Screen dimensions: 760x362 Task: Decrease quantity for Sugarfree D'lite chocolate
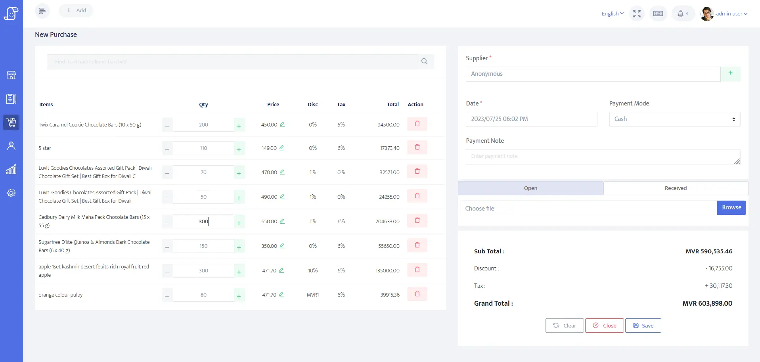click(167, 247)
